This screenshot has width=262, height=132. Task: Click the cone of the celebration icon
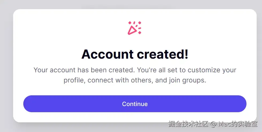[132, 31]
